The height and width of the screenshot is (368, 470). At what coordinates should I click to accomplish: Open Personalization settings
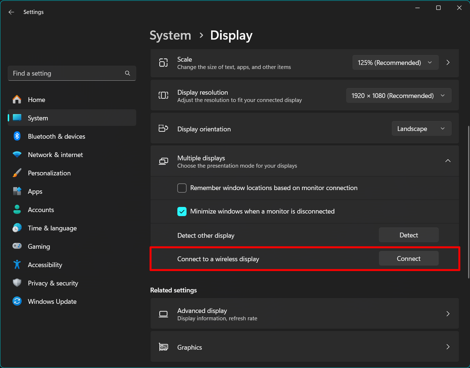point(72,173)
